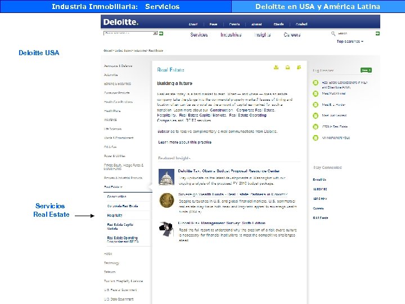The image size is (405, 304).
Task: Select Oil & Gas in the sidebar
Action: coord(110,147)
